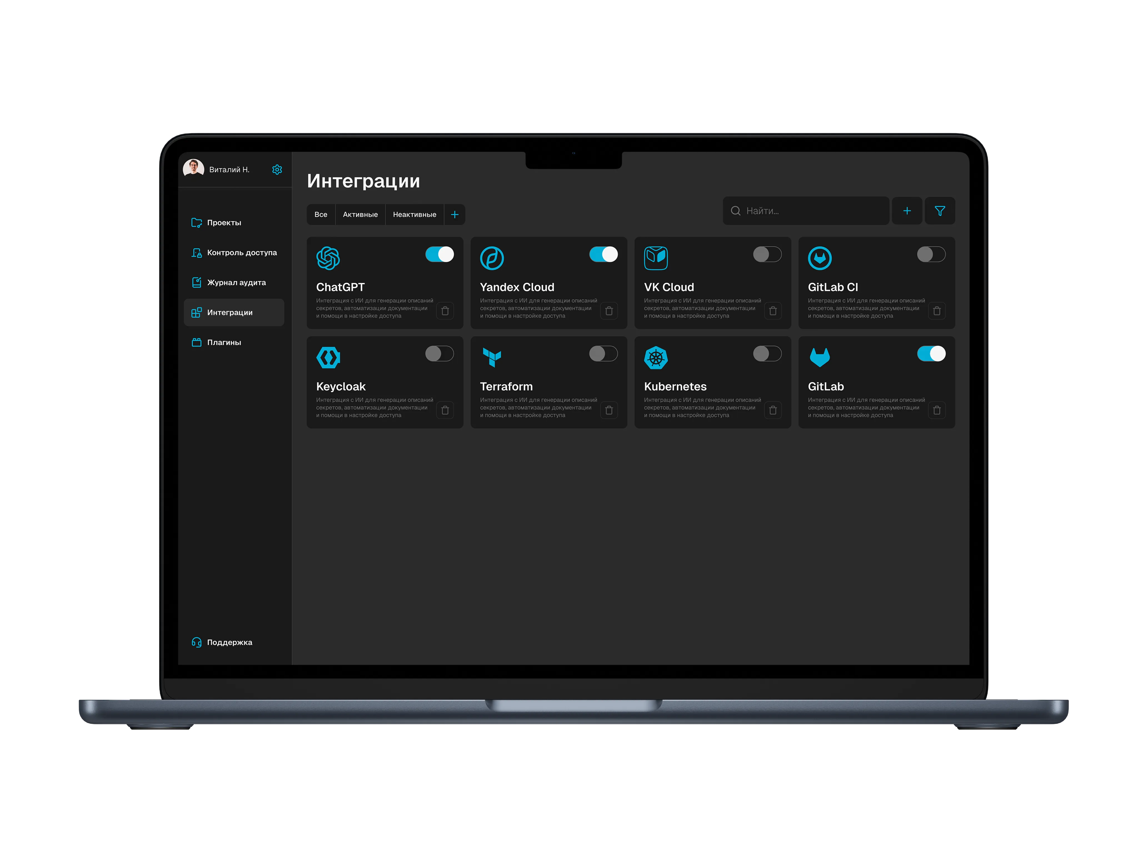Click the Yandex Cloud logo icon
The image size is (1138, 853).
pyautogui.click(x=492, y=258)
